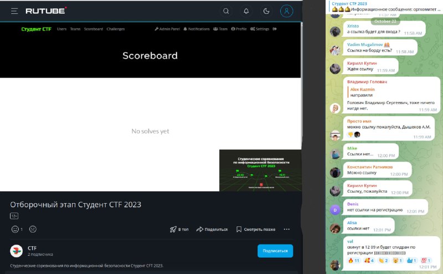Open the RUTUBE hamburger menu
This screenshot has width=443, height=274.
tap(14, 11)
